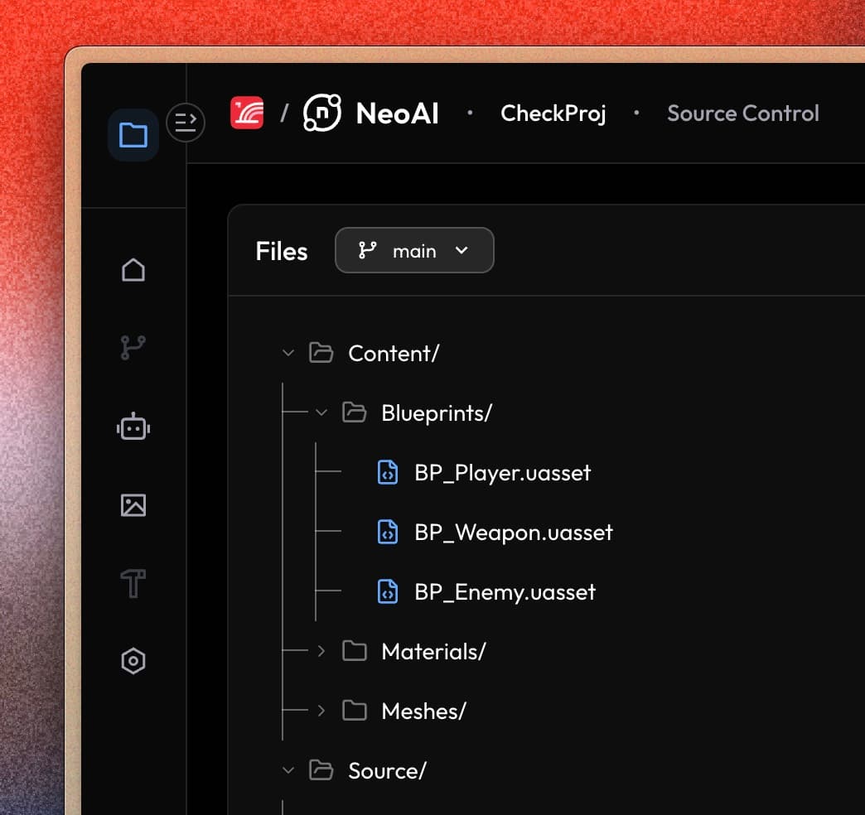
Task: Toggle the sidebar collapse button
Action: [186, 123]
